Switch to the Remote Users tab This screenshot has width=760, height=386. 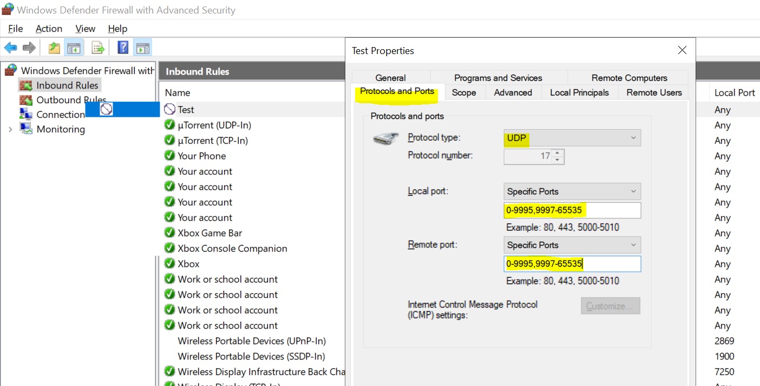[x=654, y=92]
